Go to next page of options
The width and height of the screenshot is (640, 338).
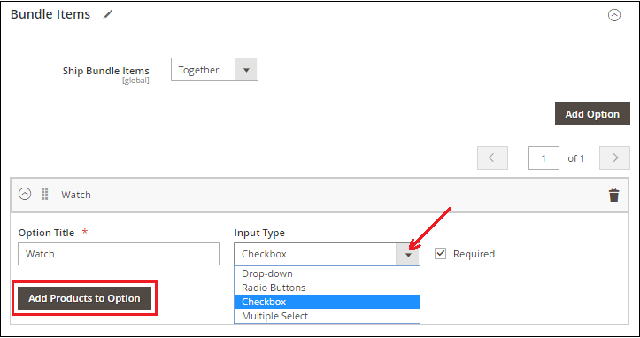614,158
